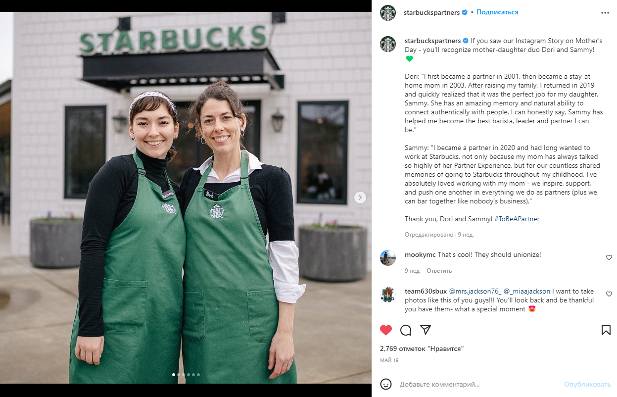Open emoji picker in comment box

pyautogui.click(x=386, y=384)
